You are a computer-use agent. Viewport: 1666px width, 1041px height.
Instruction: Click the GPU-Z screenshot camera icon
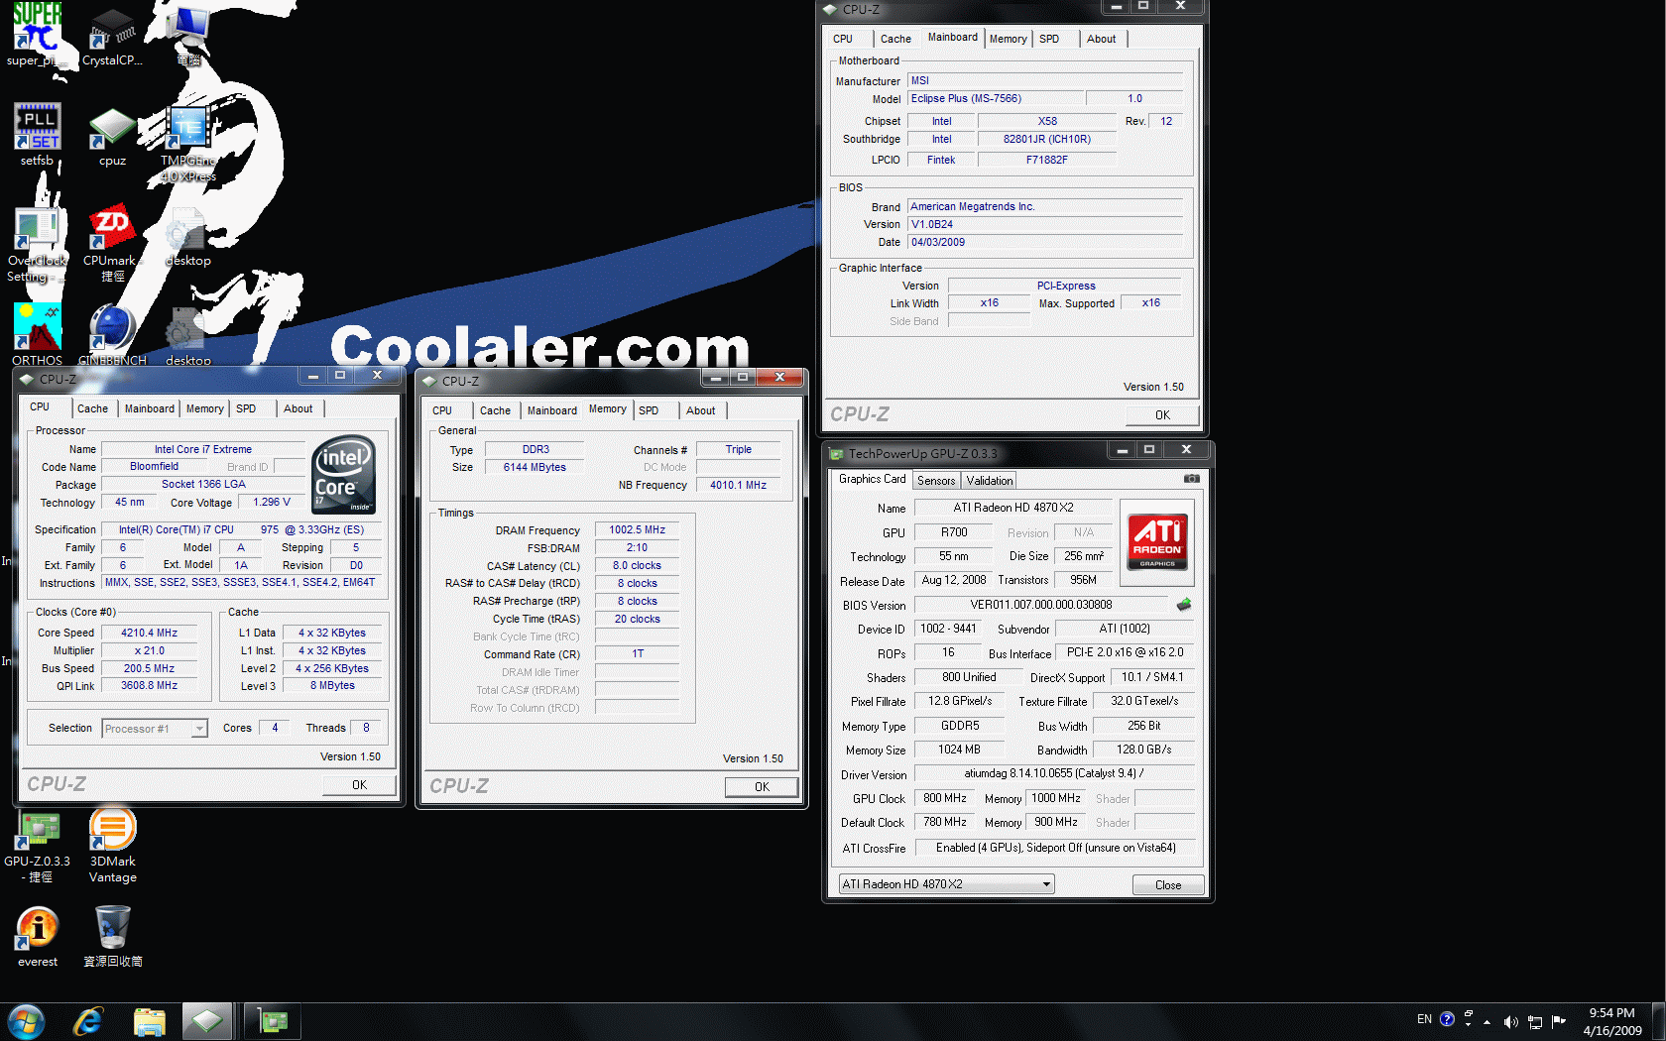click(x=1191, y=479)
